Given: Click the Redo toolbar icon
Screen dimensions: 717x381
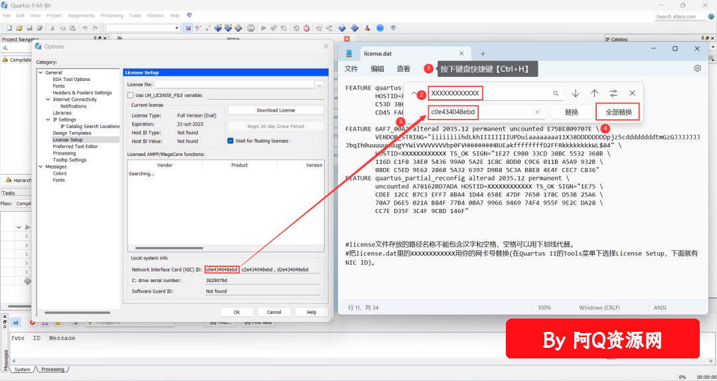Looking at the screenshot, I should coord(95,28).
